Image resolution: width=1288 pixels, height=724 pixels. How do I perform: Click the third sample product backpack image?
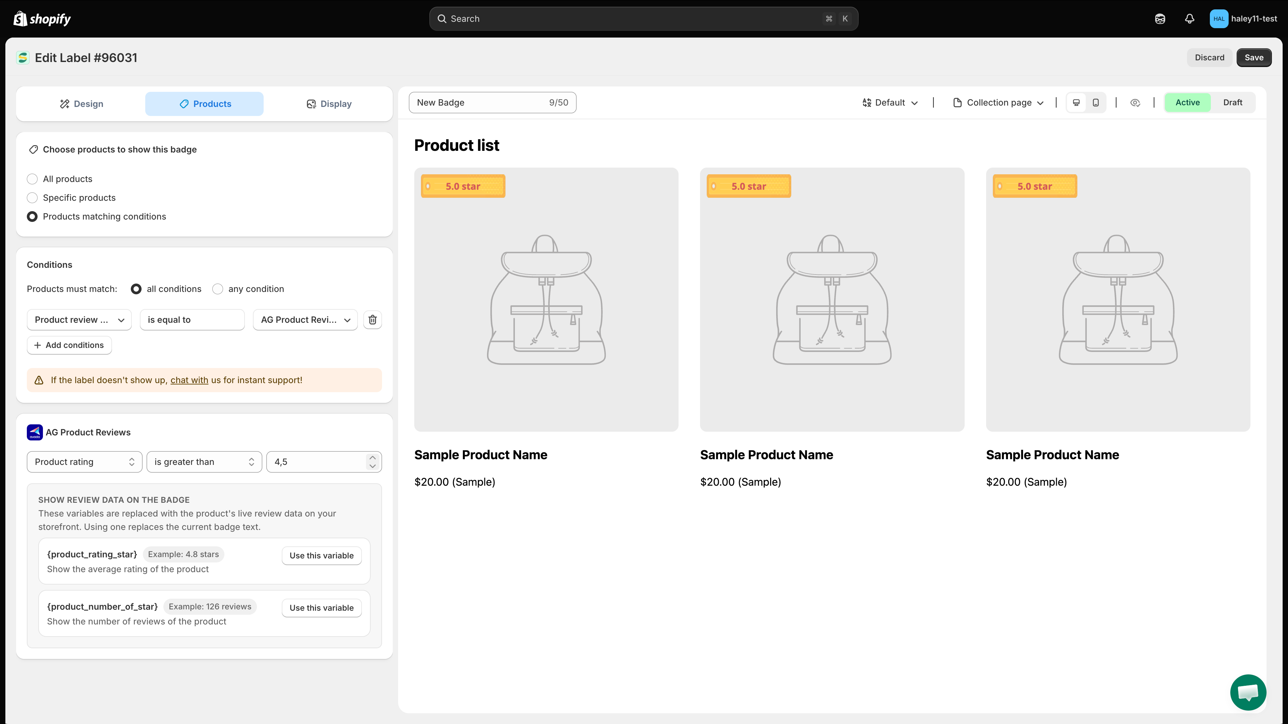click(1118, 300)
